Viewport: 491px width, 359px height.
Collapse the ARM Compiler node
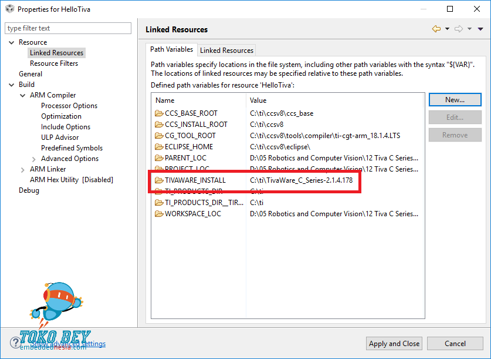[22, 95]
